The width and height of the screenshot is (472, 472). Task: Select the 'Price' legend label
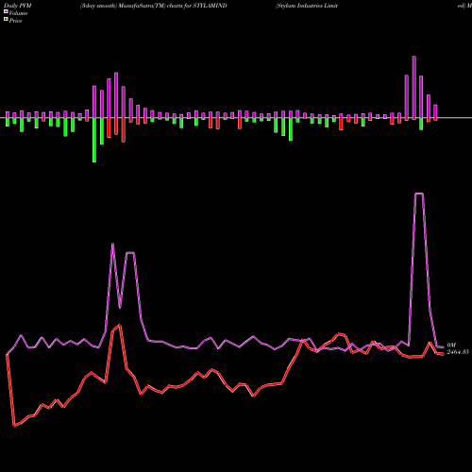tap(15, 21)
